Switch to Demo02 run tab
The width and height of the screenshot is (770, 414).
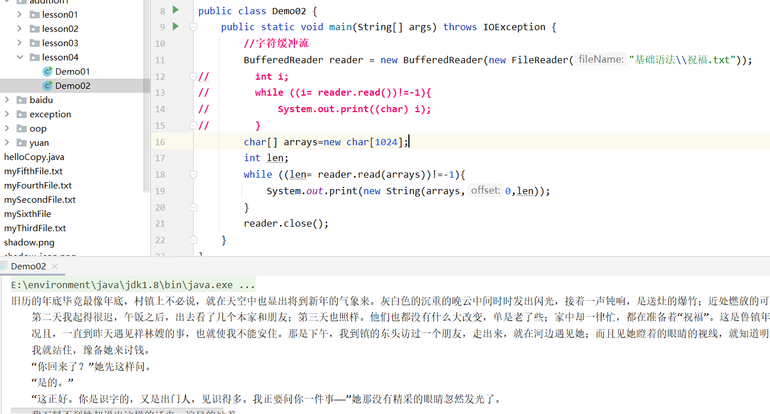(28, 266)
